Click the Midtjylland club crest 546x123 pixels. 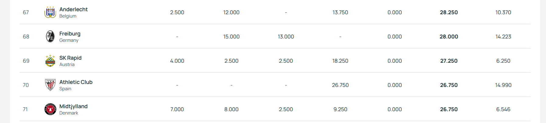point(50,109)
